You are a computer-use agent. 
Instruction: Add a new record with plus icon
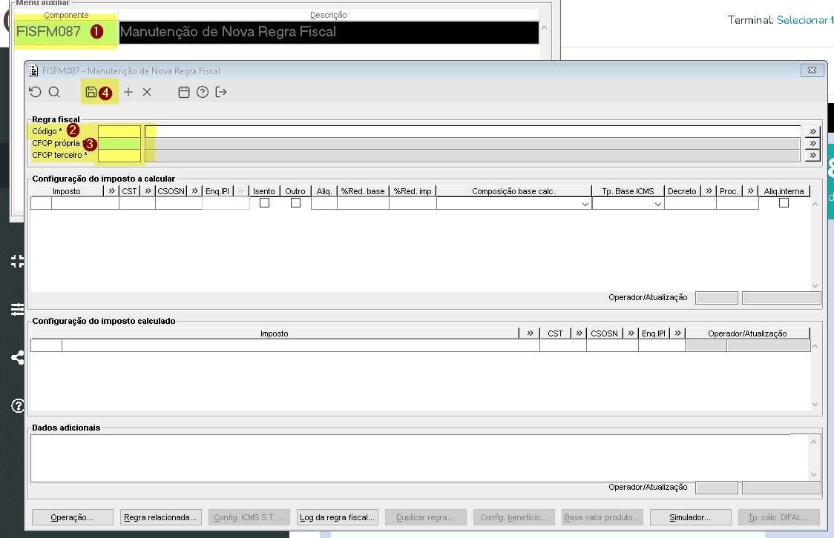(x=128, y=92)
